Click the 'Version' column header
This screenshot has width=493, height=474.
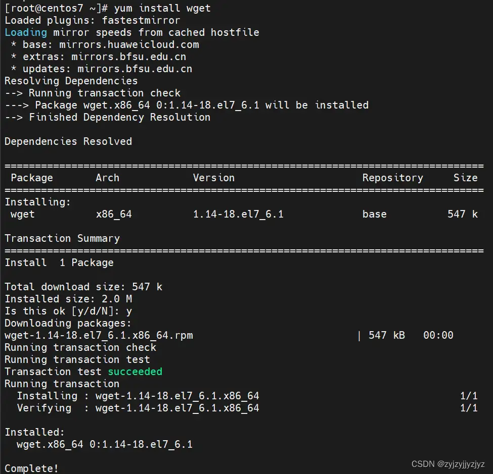pyautogui.click(x=214, y=178)
